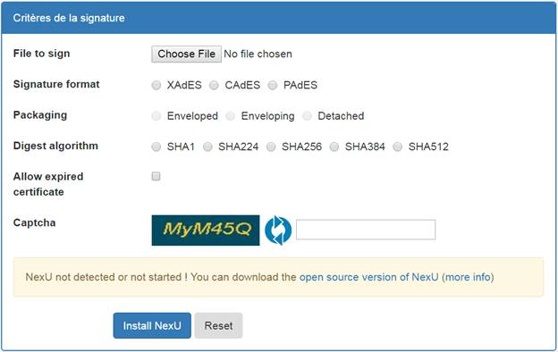Click the captcha refresh icon

pyautogui.click(x=278, y=230)
